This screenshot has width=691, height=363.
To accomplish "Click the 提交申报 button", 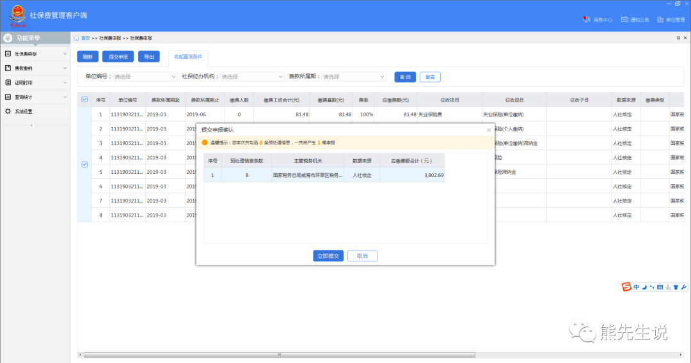I will 118,57.
